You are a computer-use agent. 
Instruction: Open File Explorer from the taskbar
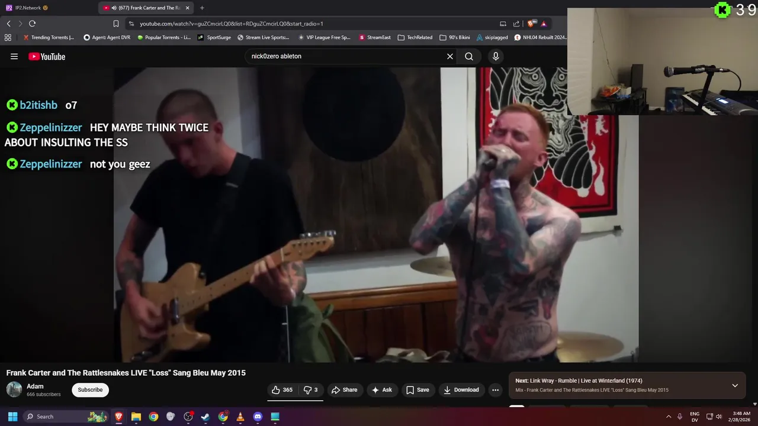click(136, 417)
